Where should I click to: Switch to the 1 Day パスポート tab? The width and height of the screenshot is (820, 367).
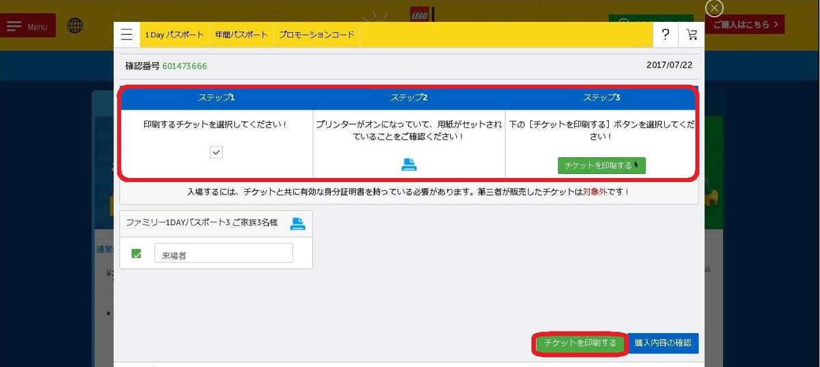(x=174, y=34)
